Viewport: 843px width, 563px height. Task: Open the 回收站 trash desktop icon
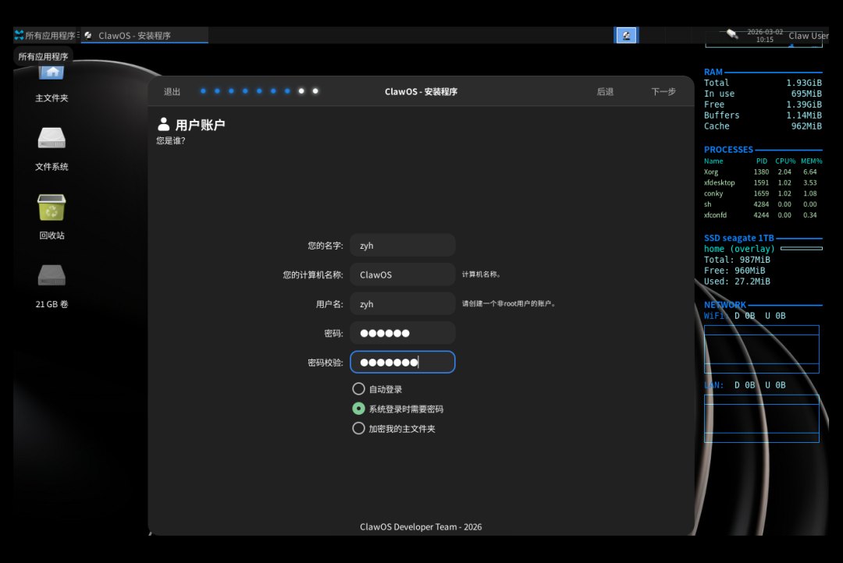(52, 217)
